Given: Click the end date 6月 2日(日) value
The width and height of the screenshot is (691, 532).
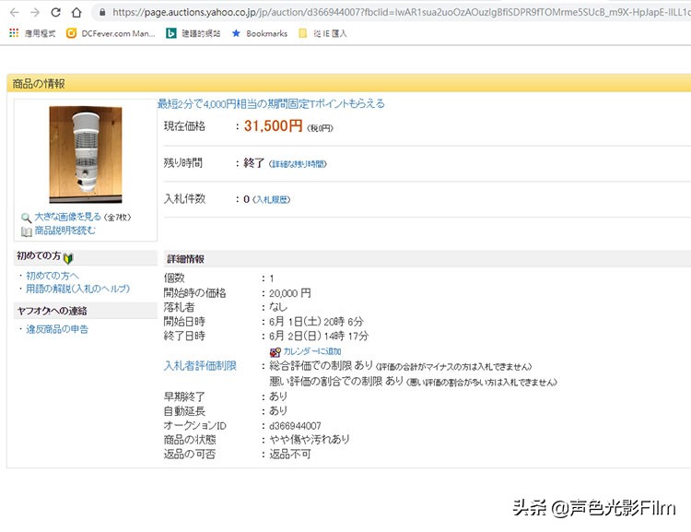Looking at the screenshot, I should click(319, 337).
